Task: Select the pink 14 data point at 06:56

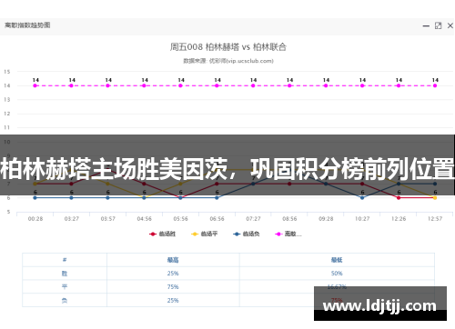Action: tap(217, 85)
